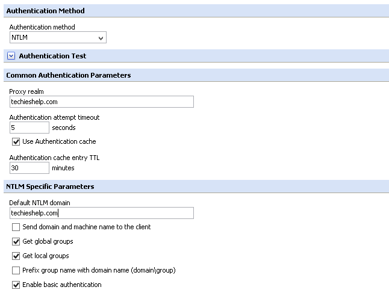Click the Authentication attempt timeout seconds field
Image resolution: width=389 pixels, height=293 pixels.
pos(30,128)
